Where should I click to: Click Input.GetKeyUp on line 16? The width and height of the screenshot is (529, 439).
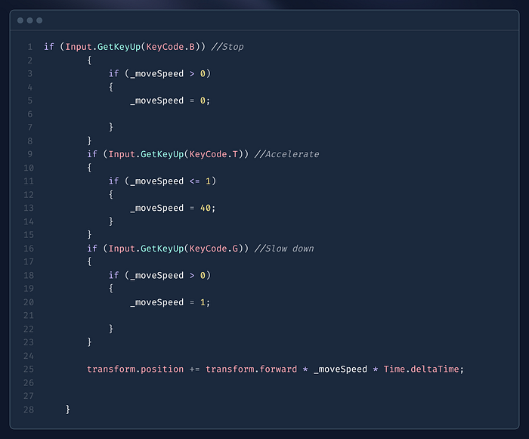146,249
